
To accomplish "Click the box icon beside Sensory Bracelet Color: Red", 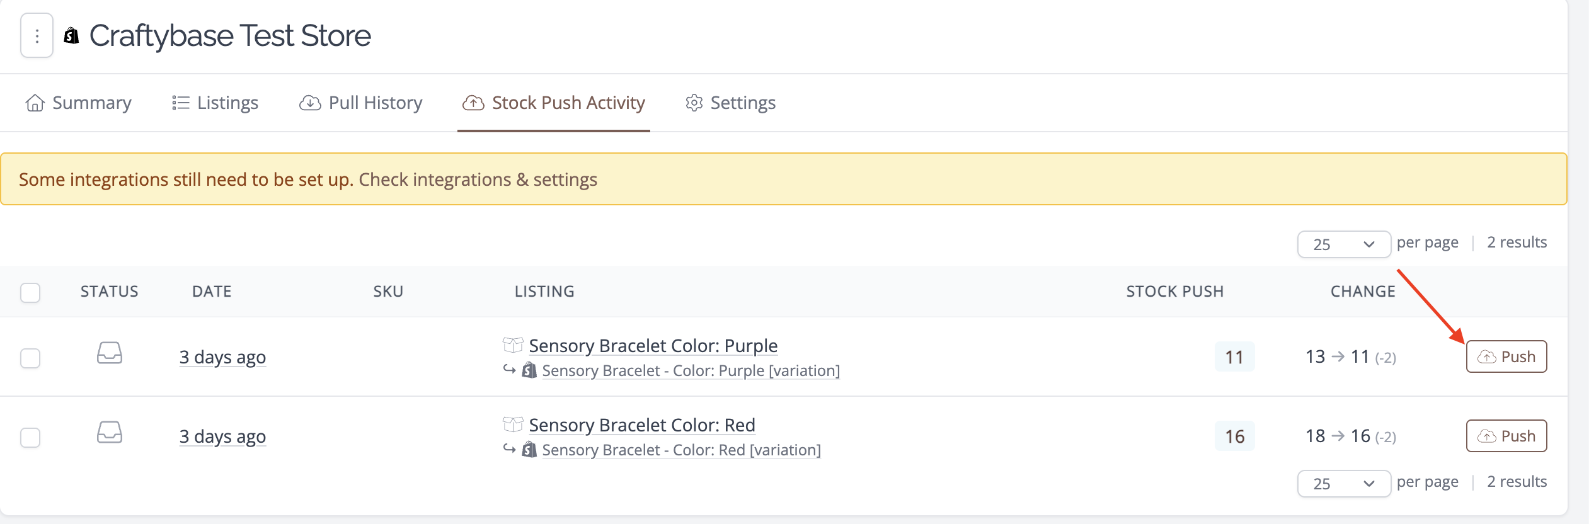I will coord(513,424).
